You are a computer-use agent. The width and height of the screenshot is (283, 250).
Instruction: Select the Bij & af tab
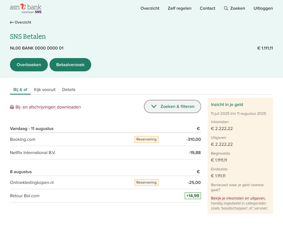tap(20, 90)
